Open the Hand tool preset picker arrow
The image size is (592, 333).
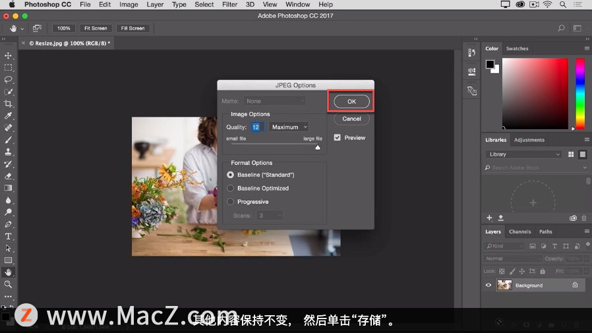pyautogui.click(x=22, y=29)
